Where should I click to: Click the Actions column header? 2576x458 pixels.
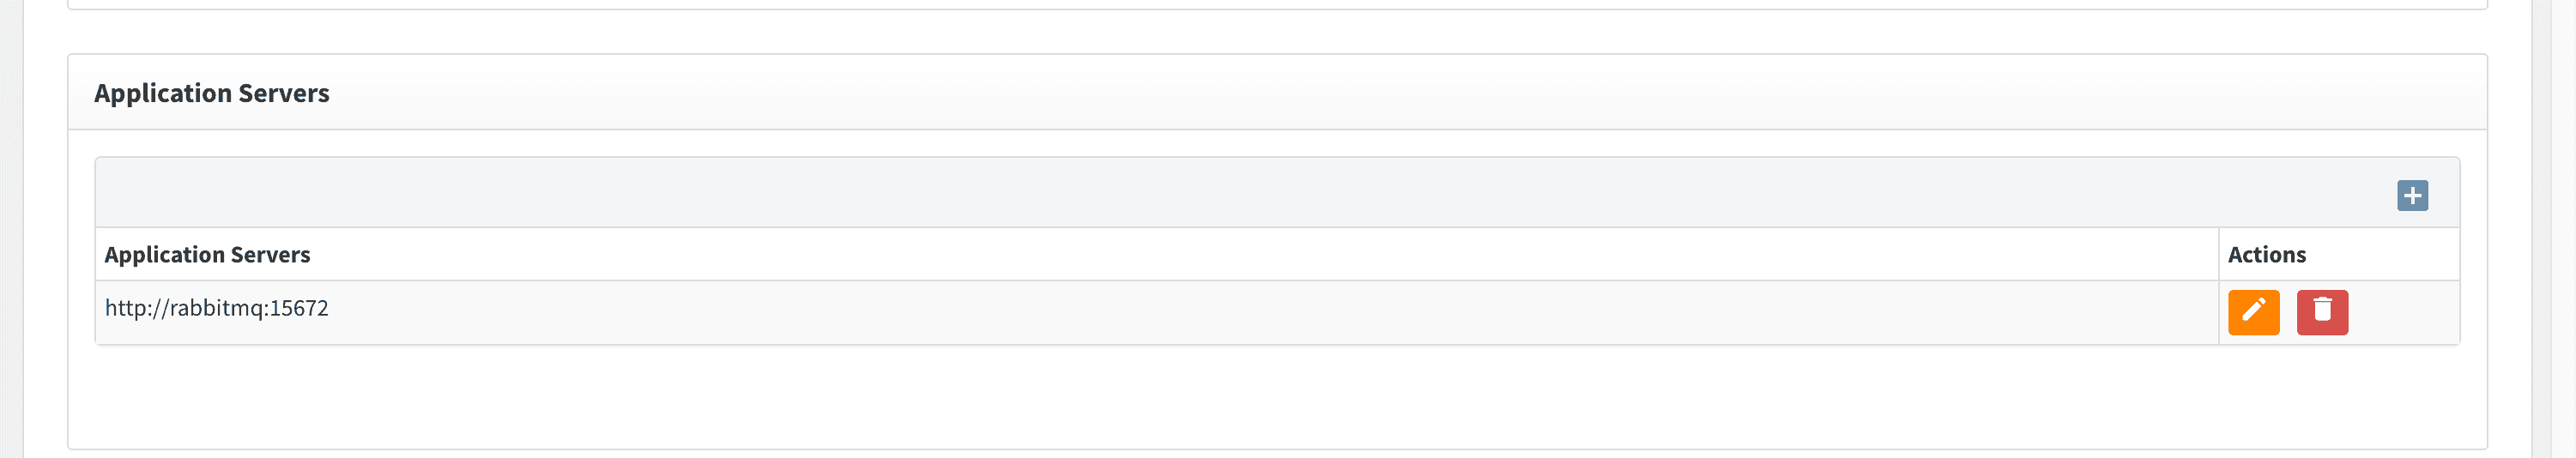[x=2266, y=255]
